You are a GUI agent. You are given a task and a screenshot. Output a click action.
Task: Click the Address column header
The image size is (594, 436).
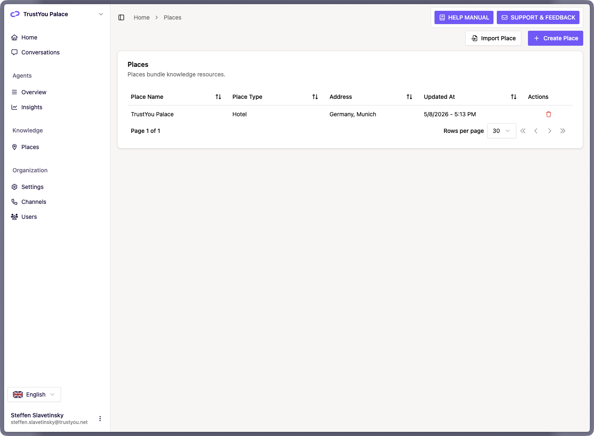coord(341,97)
